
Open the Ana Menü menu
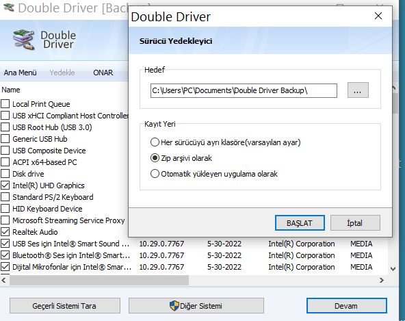click(x=20, y=73)
